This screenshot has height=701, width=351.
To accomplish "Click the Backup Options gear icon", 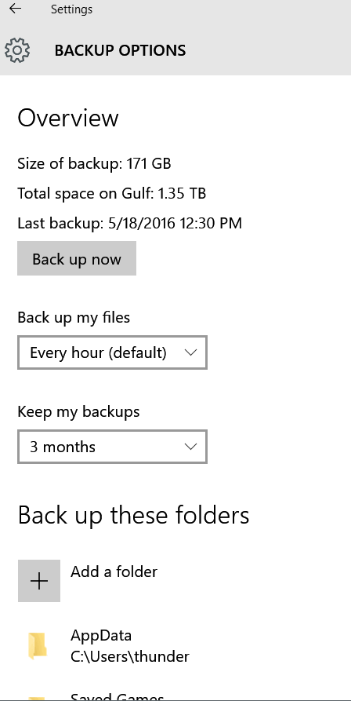I will (x=17, y=50).
